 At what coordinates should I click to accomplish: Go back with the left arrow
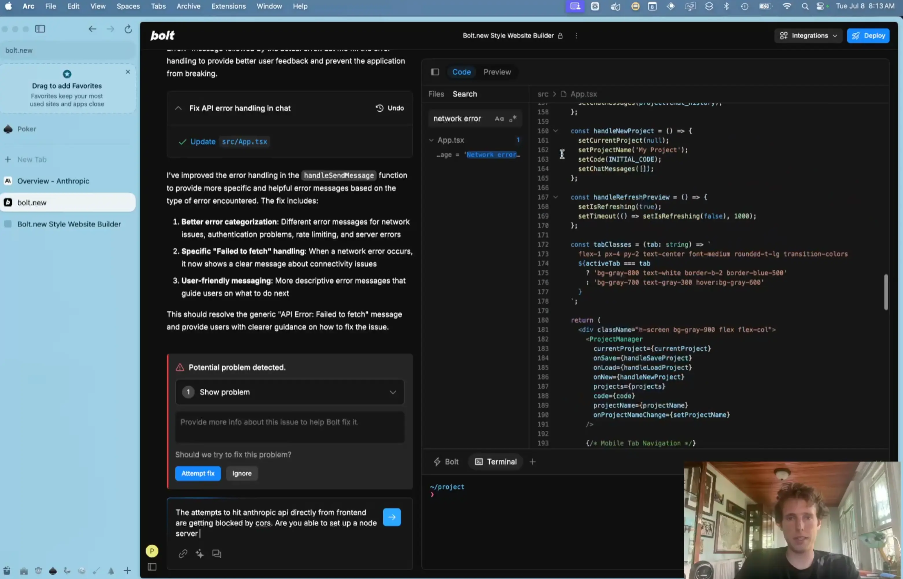(92, 29)
